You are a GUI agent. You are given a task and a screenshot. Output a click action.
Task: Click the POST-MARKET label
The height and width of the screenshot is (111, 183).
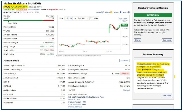34,10
